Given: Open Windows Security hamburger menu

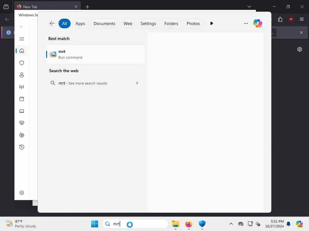Looking at the screenshot, I should [22, 39].
